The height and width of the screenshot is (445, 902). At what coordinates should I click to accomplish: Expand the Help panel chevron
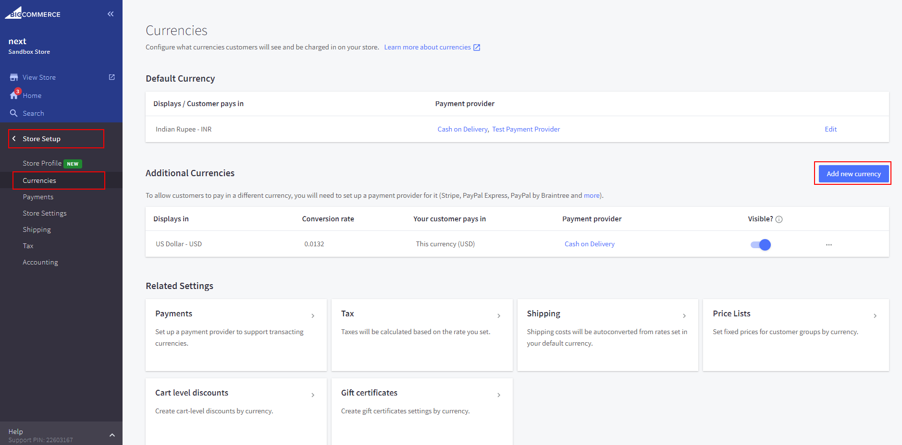(112, 435)
